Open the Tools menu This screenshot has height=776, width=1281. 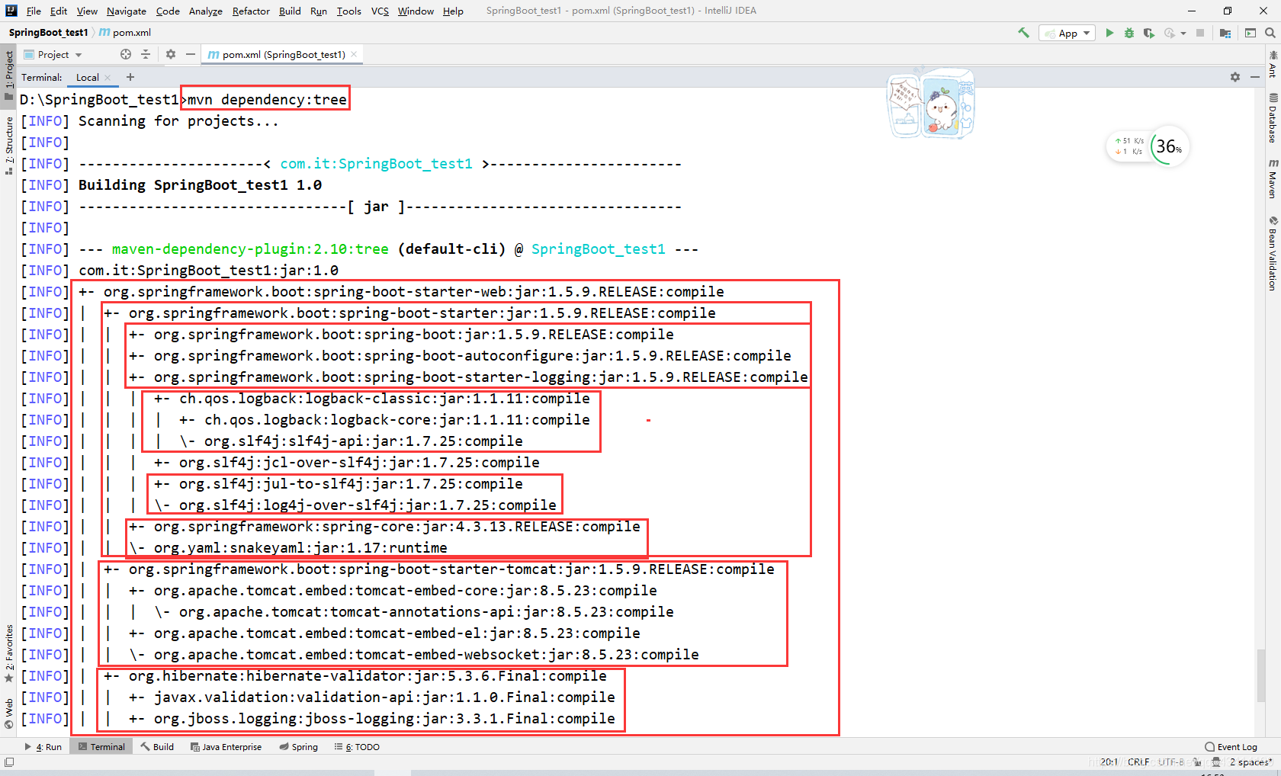pos(349,11)
